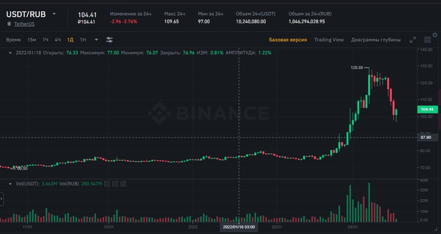Viewport: 441px width, 234px height.
Task: Switch to the 15м interval
Action: (31, 40)
